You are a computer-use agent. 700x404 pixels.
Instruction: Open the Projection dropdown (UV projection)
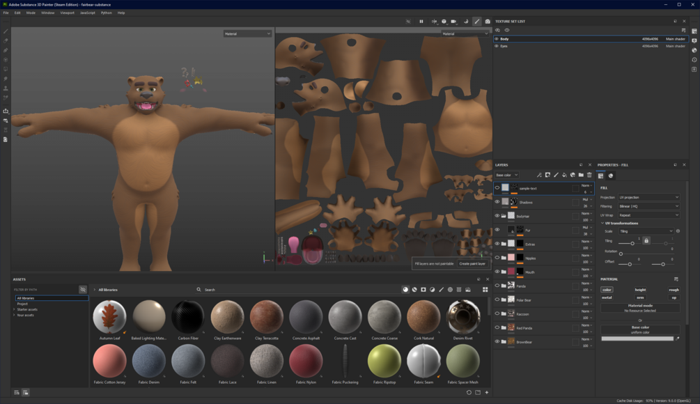tap(648, 197)
